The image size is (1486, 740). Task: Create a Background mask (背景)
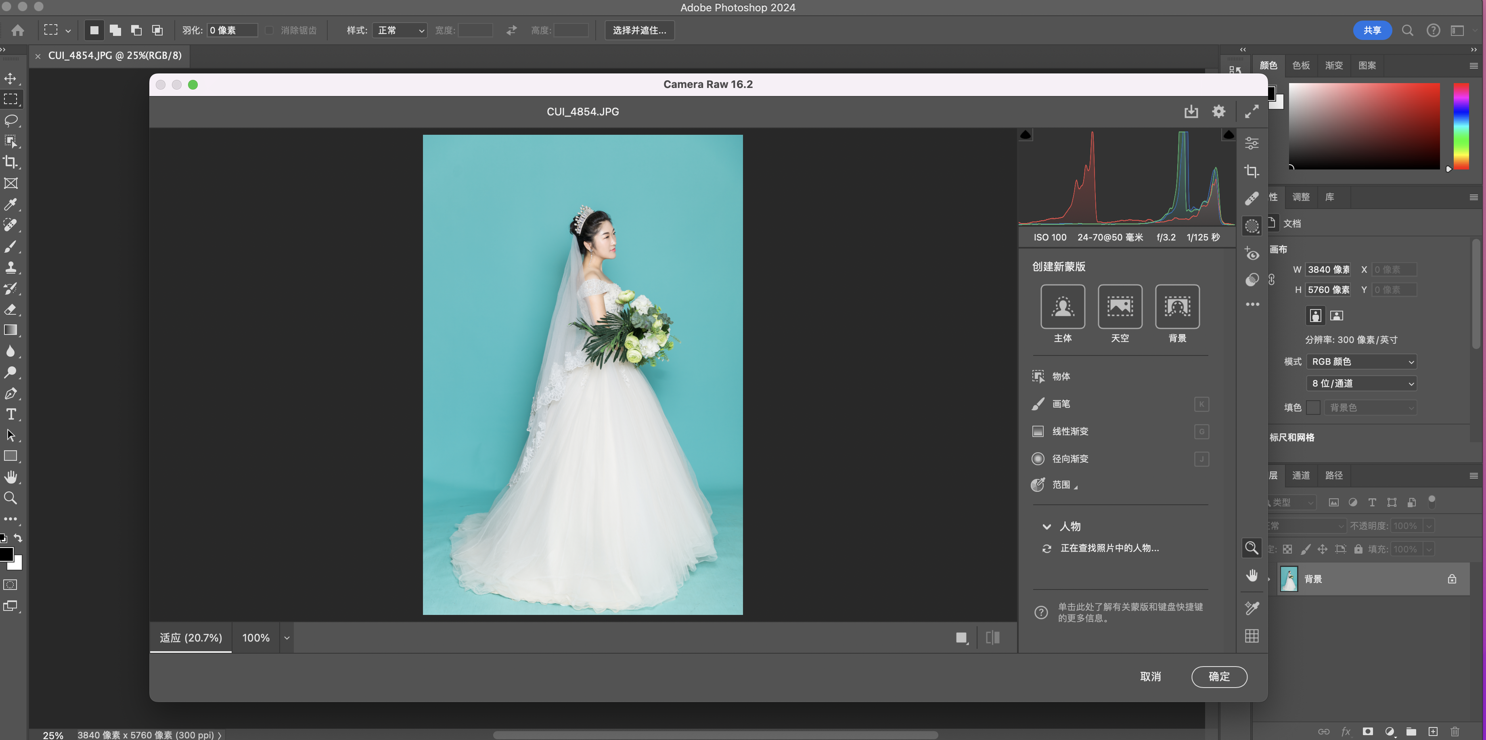click(1177, 307)
